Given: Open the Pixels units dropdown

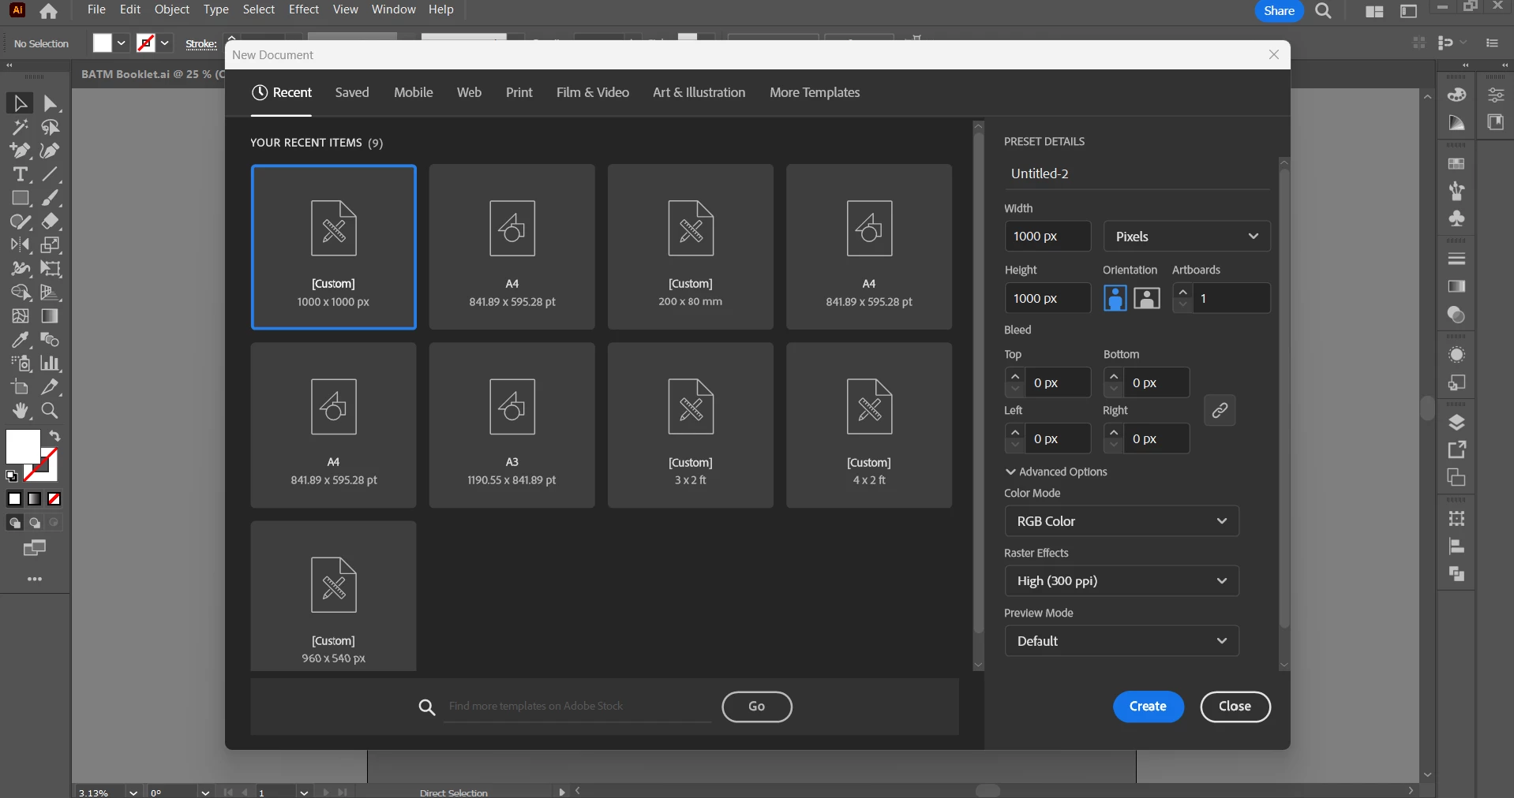Looking at the screenshot, I should coord(1187,237).
